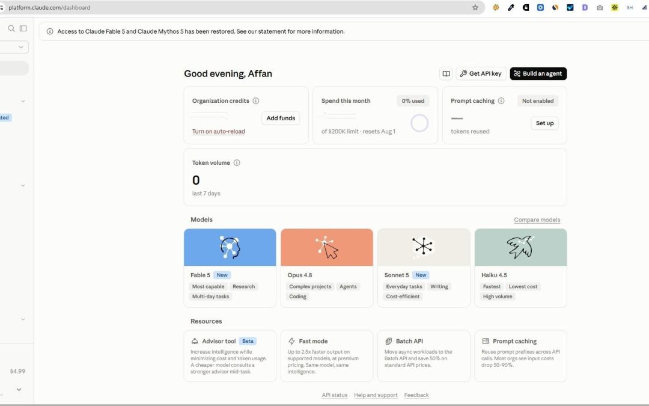Image resolution: width=649 pixels, height=406 pixels.
Task: Click the Advisor tool bell icon
Action: [x=195, y=341]
